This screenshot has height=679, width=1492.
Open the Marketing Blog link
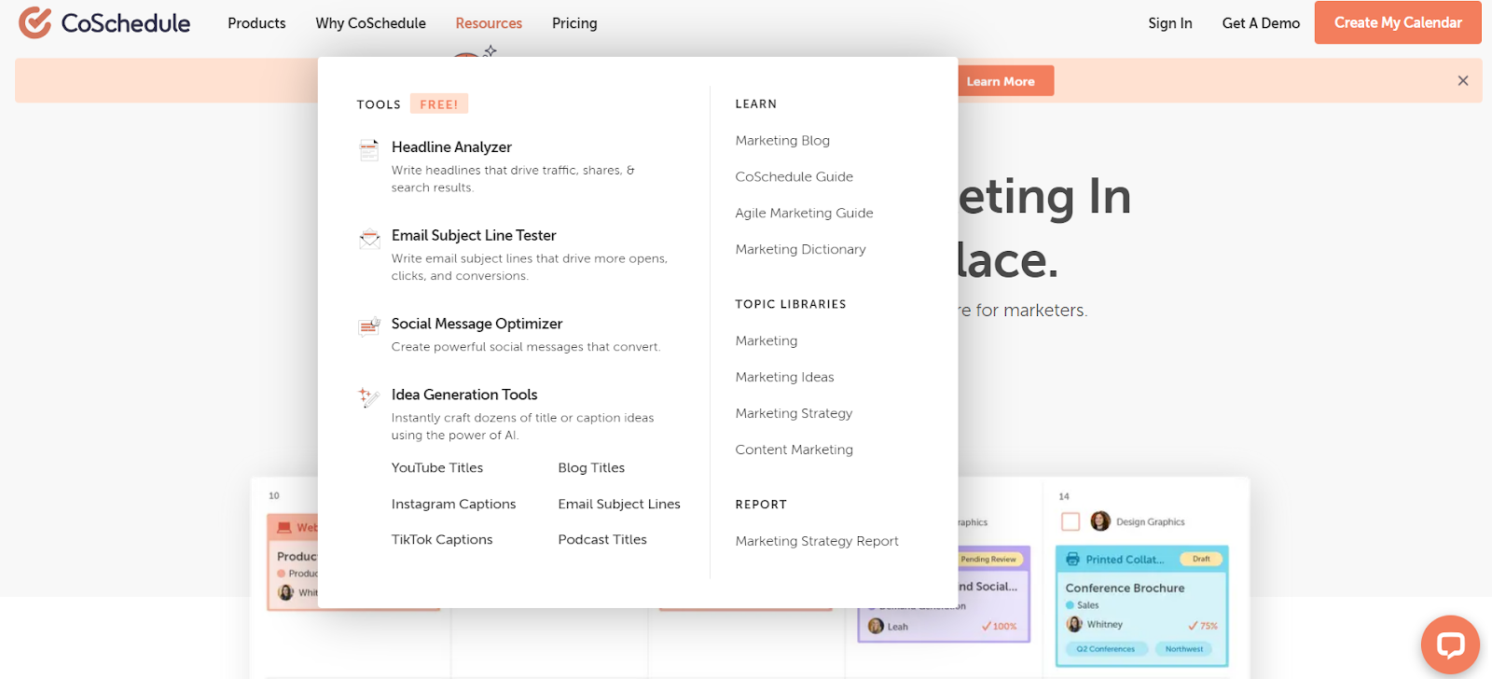click(x=782, y=140)
